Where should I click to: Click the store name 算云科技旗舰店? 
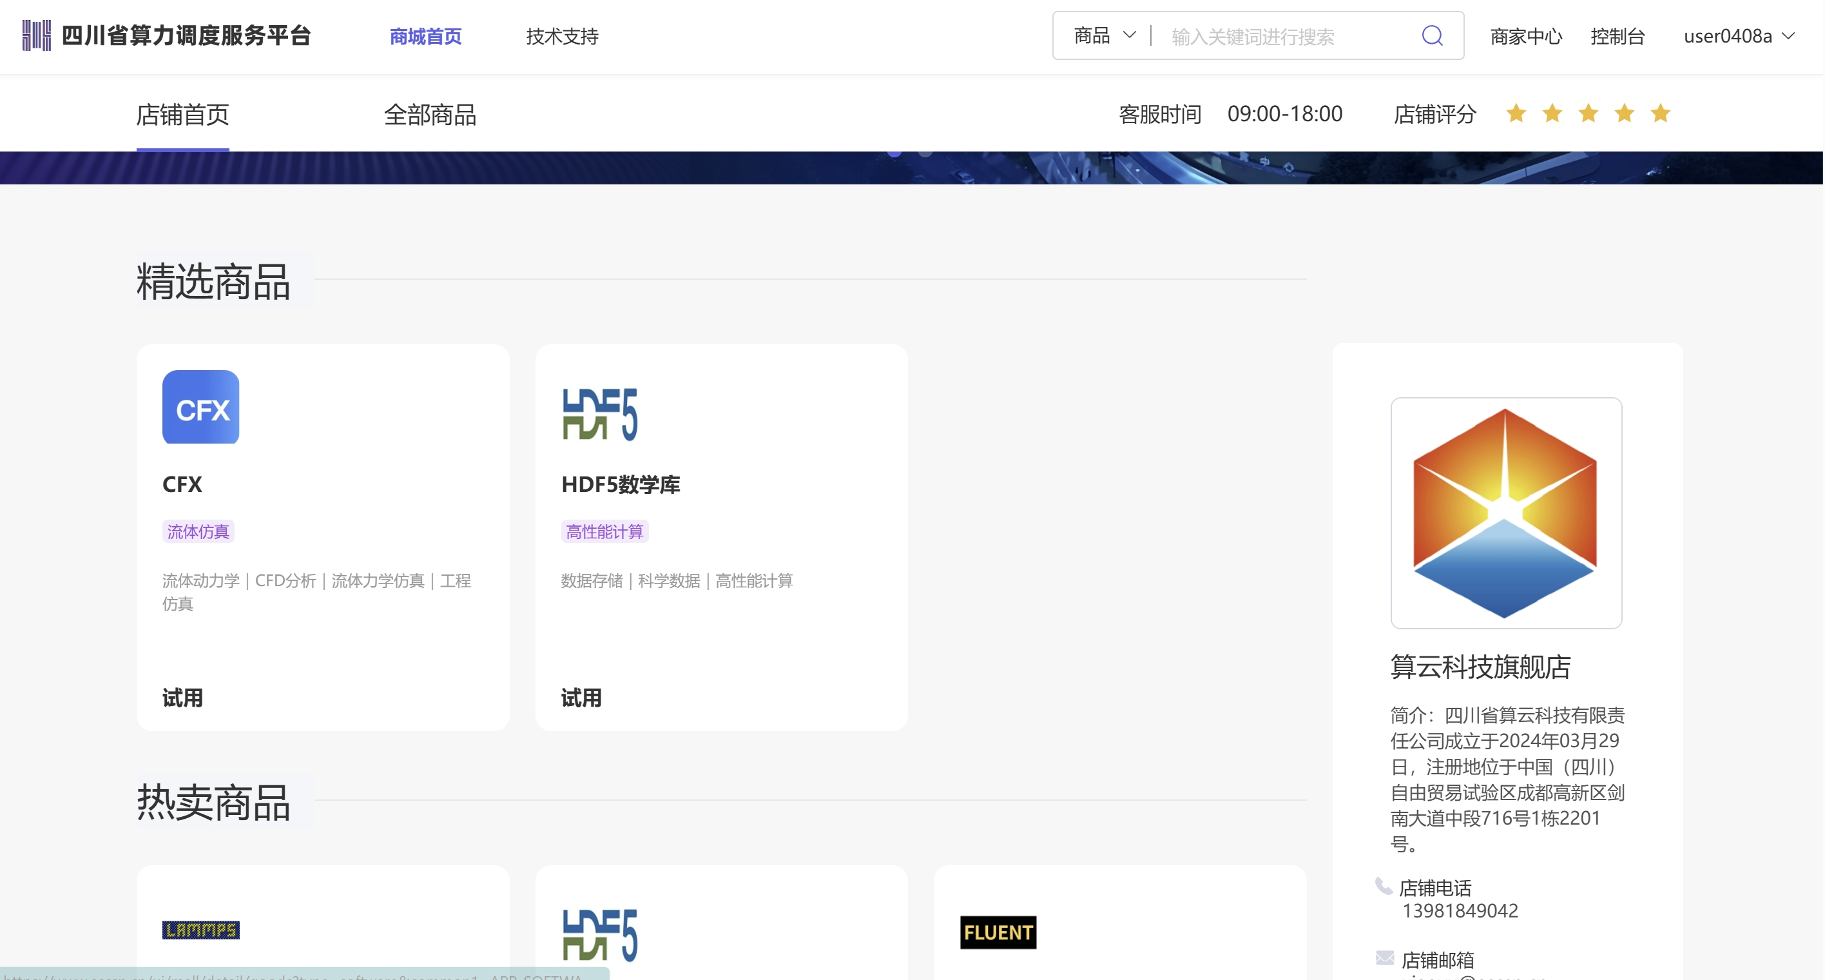click(x=1480, y=667)
